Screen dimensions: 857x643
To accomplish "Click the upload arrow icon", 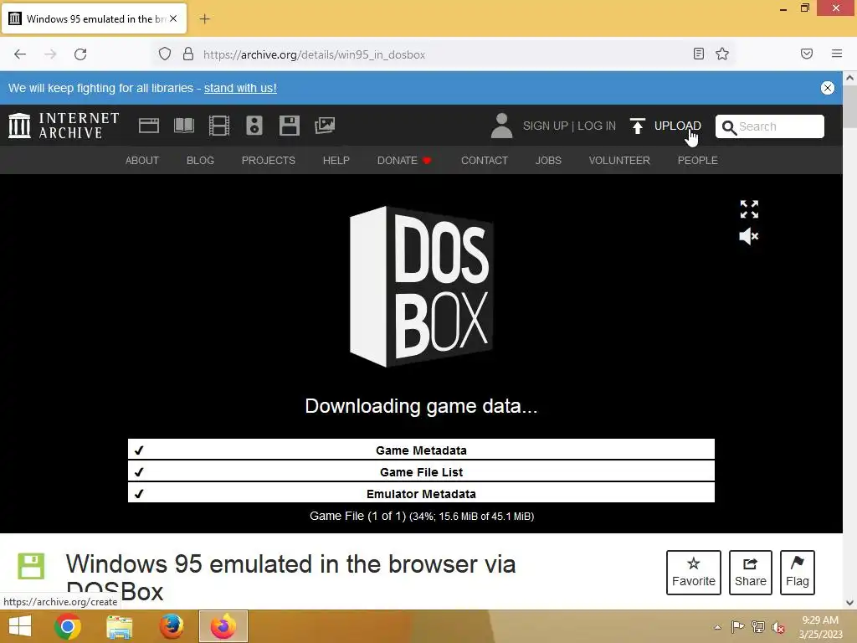I will [637, 126].
